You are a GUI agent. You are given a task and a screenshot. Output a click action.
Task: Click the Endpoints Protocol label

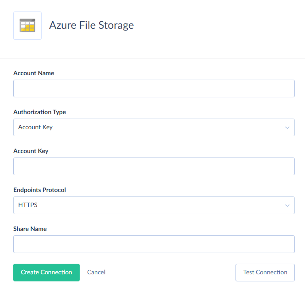pos(39,190)
